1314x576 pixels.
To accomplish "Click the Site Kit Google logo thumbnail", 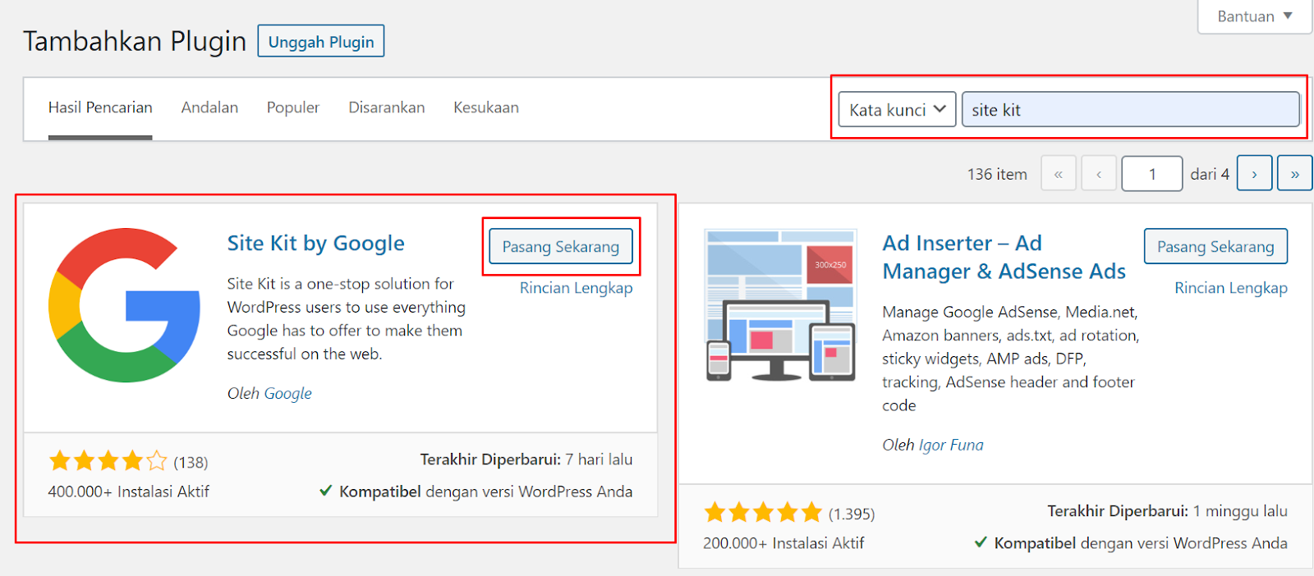I will pyautogui.click(x=124, y=305).
